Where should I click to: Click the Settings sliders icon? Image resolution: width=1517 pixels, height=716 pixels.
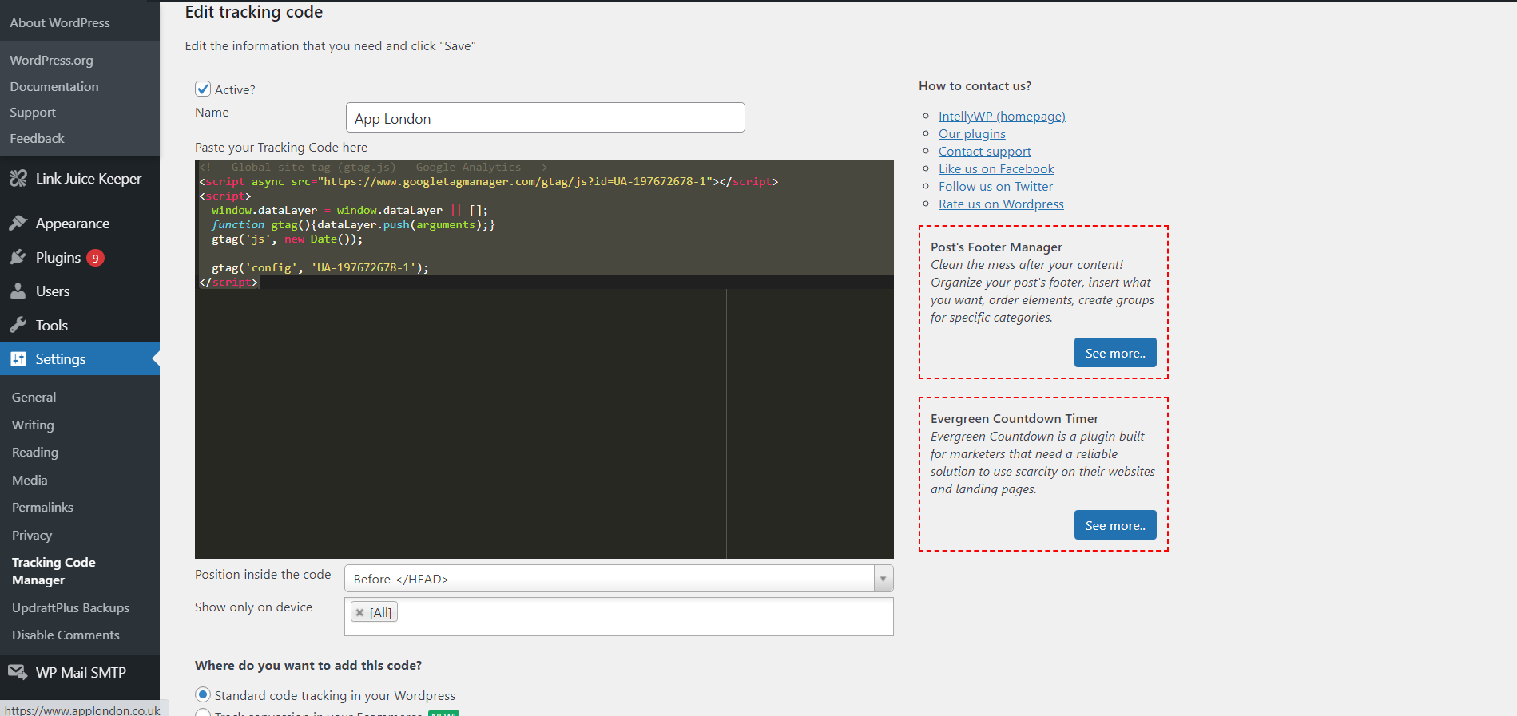click(x=18, y=359)
